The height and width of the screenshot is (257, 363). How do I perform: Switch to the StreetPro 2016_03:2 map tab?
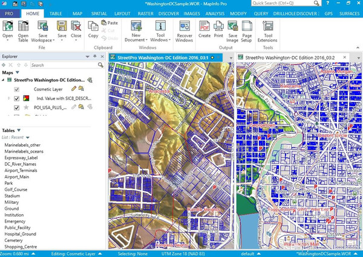tap(290, 57)
